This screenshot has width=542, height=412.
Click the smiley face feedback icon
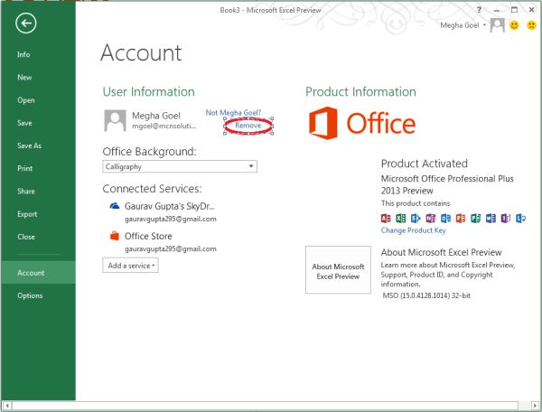click(x=514, y=25)
